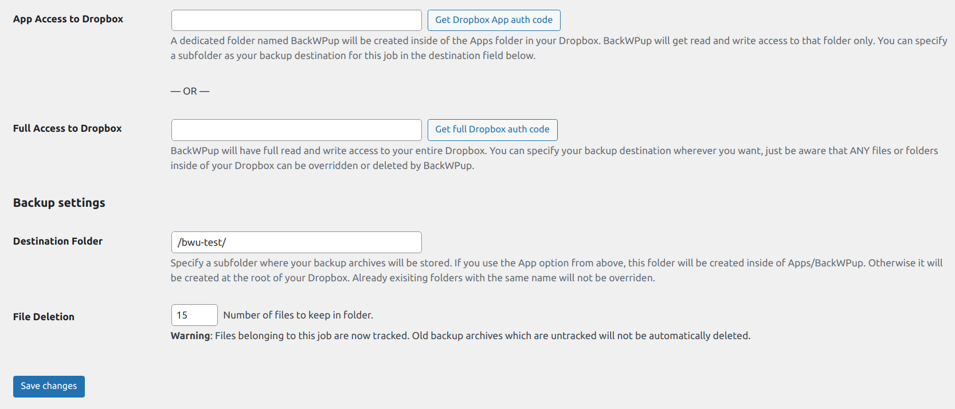Click Get full Dropbox auth code button
This screenshot has width=955, height=409.
492,130
